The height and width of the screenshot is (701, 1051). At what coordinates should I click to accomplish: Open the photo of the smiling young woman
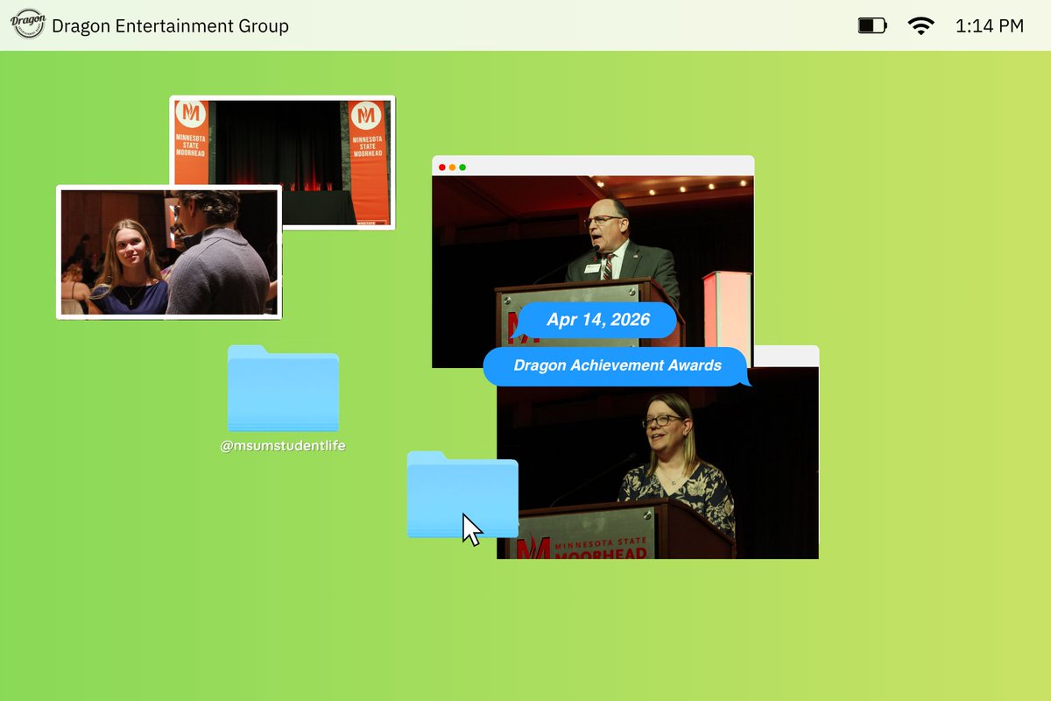click(169, 252)
